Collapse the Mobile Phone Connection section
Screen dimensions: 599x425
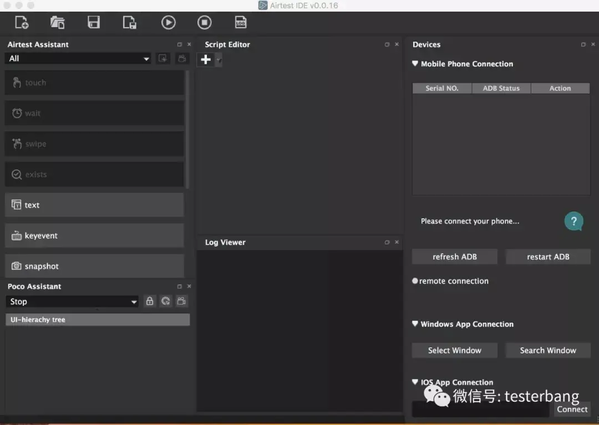[415, 64]
